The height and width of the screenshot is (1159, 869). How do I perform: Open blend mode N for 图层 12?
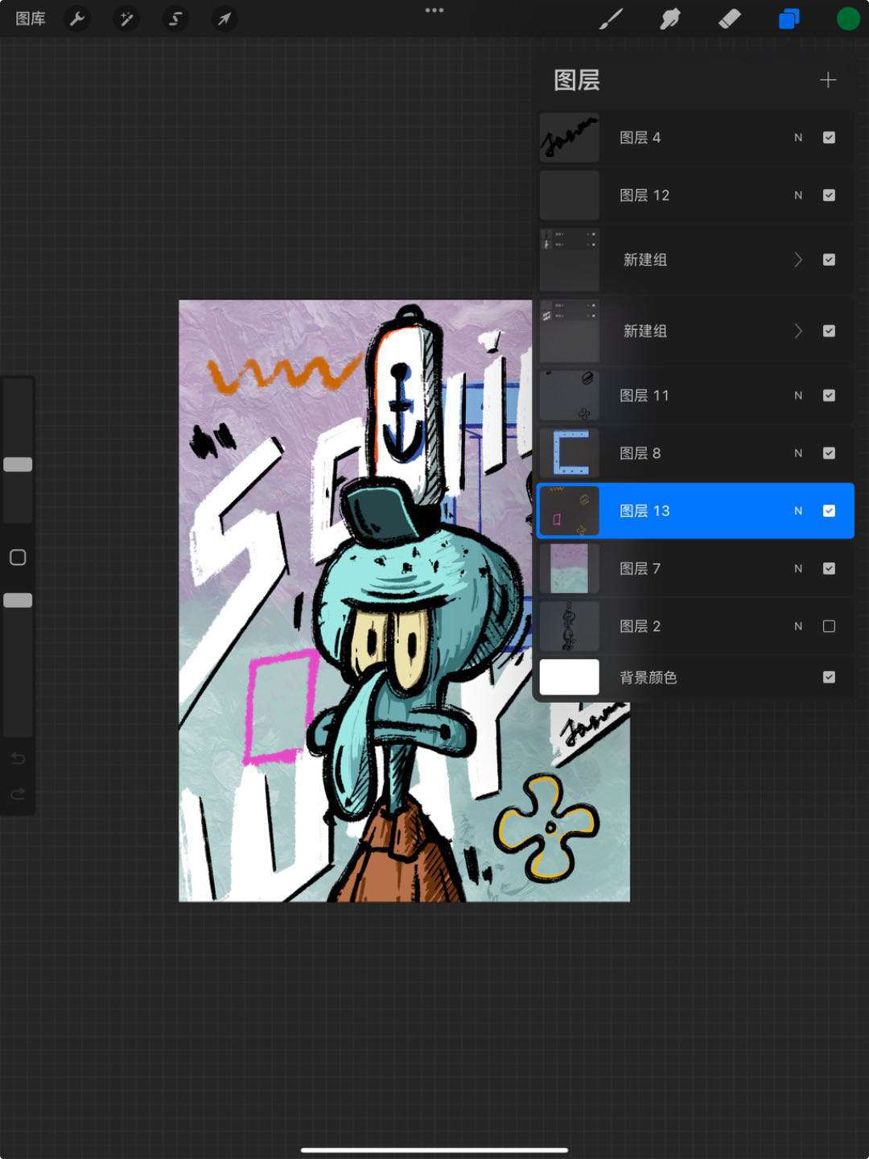point(798,196)
